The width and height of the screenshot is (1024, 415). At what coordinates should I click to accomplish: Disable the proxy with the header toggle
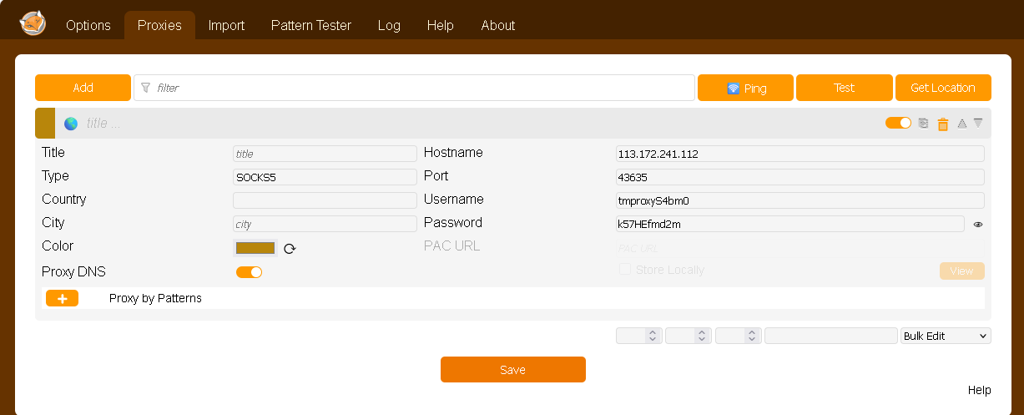point(898,123)
